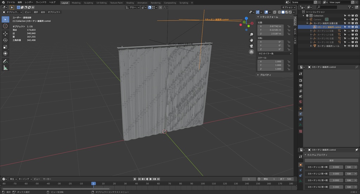Click Edit for 0カーテン L1 閉→開 property
The image size is (360, 194).
[x=349, y=167]
